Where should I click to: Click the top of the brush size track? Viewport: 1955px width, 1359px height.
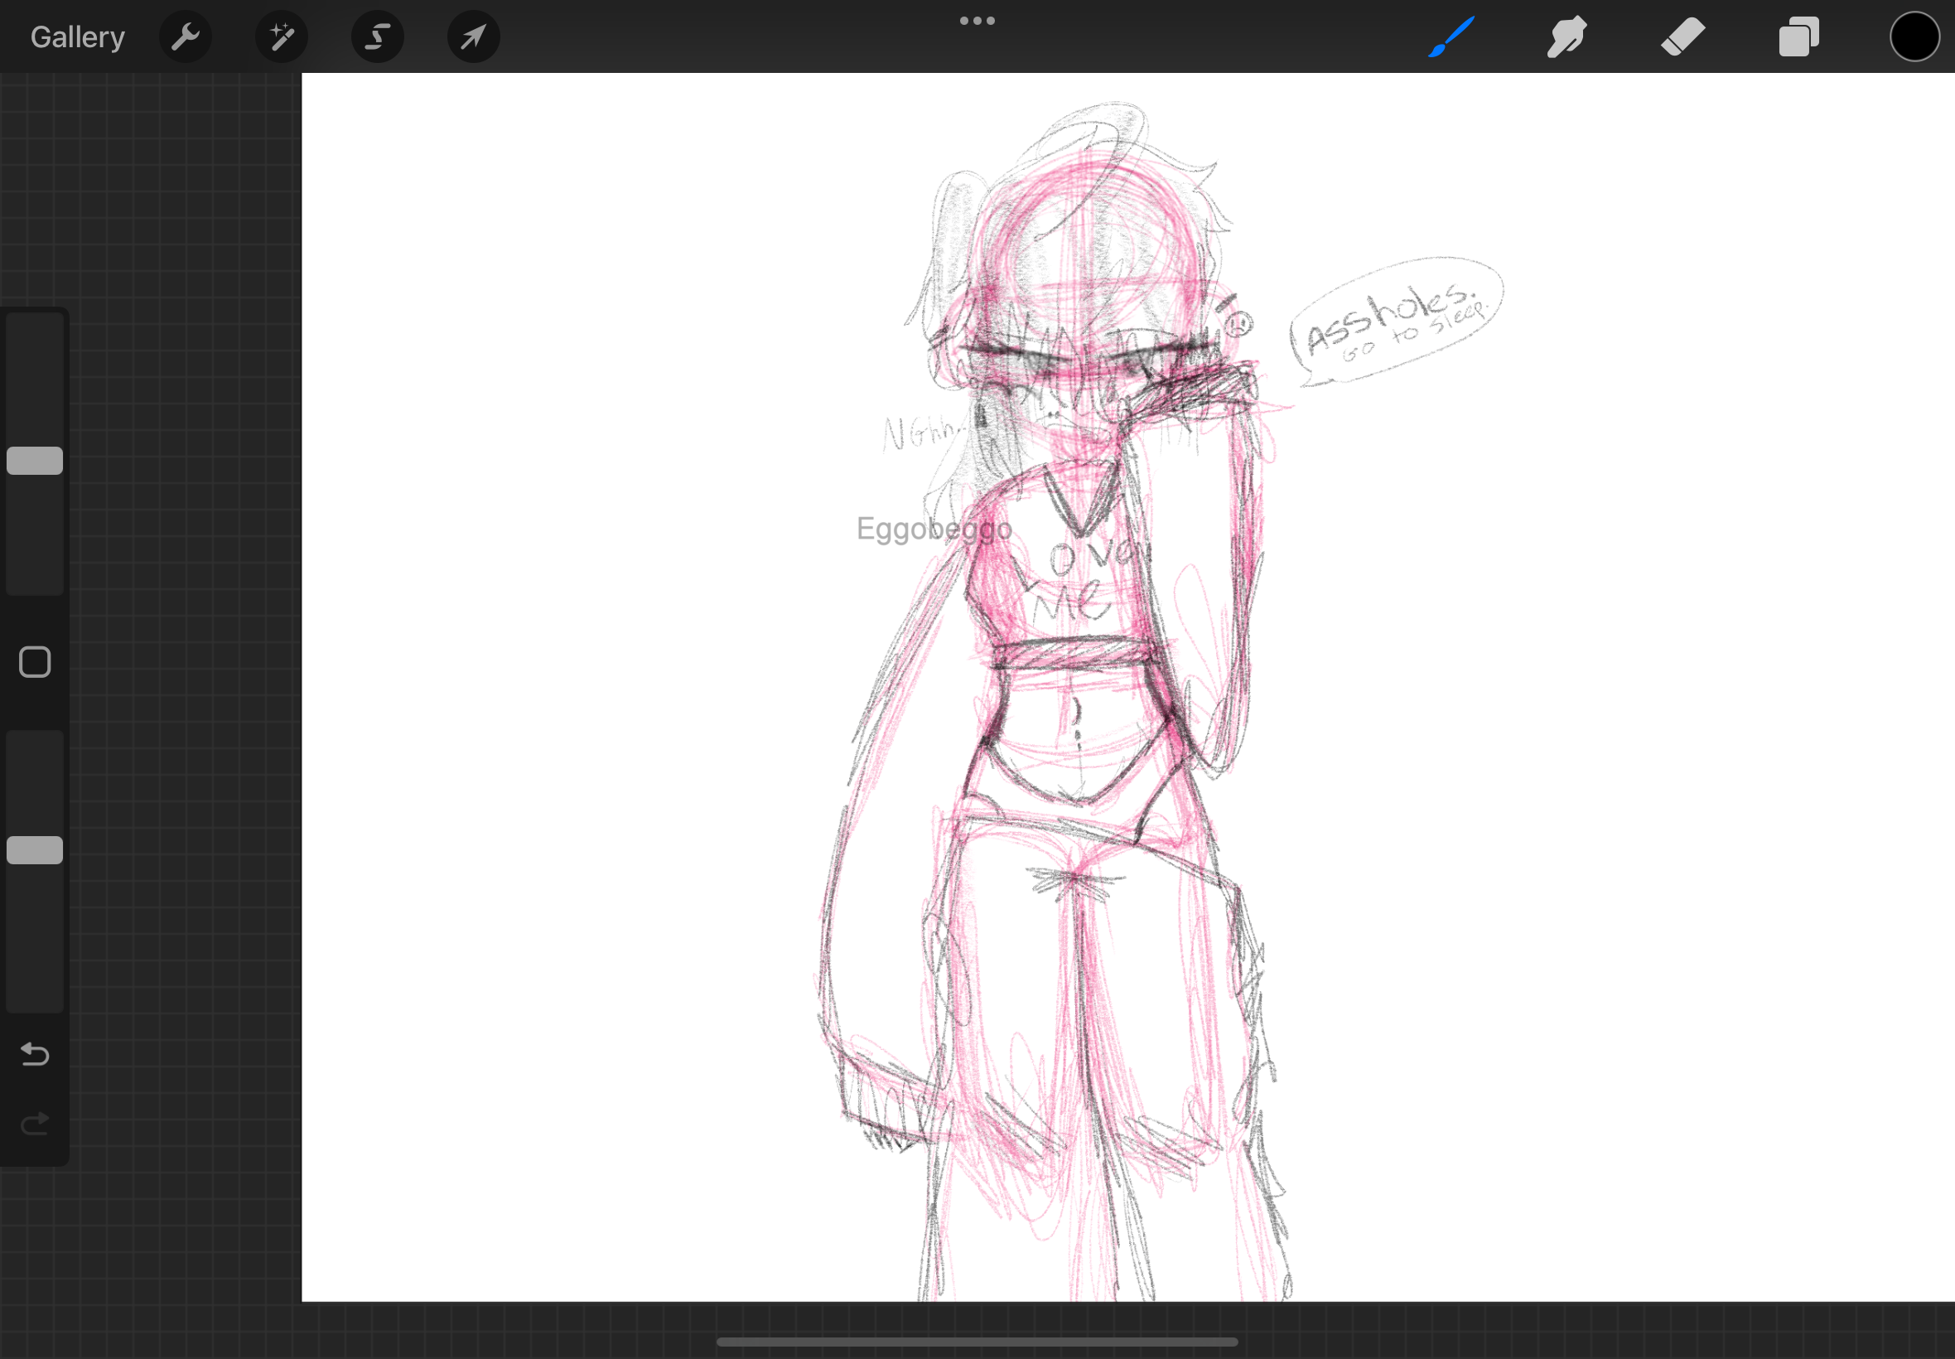pos(35,328)
